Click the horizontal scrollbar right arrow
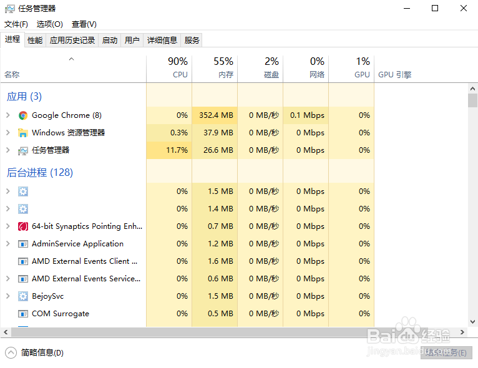Viewport: 478px width, 368px height. coord(462,332)
